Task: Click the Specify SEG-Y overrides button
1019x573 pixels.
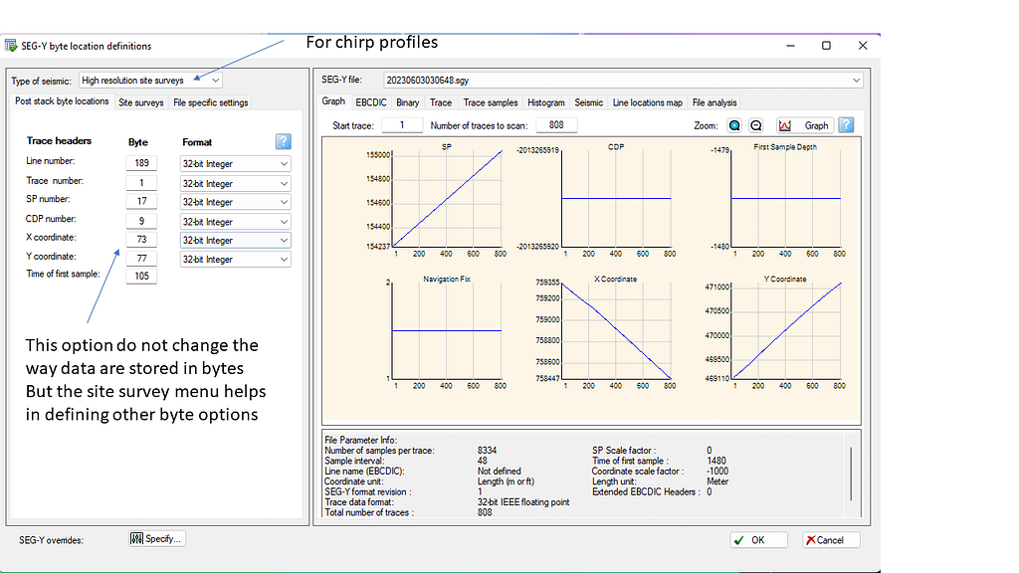Action: (157, 539)
